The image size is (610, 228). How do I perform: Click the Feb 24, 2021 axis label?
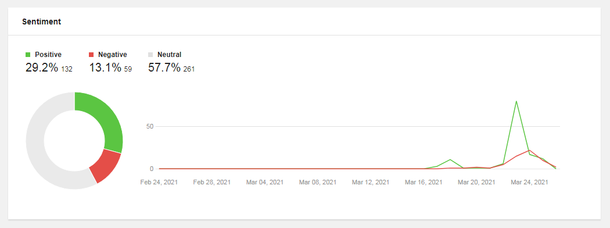(159, 182)
